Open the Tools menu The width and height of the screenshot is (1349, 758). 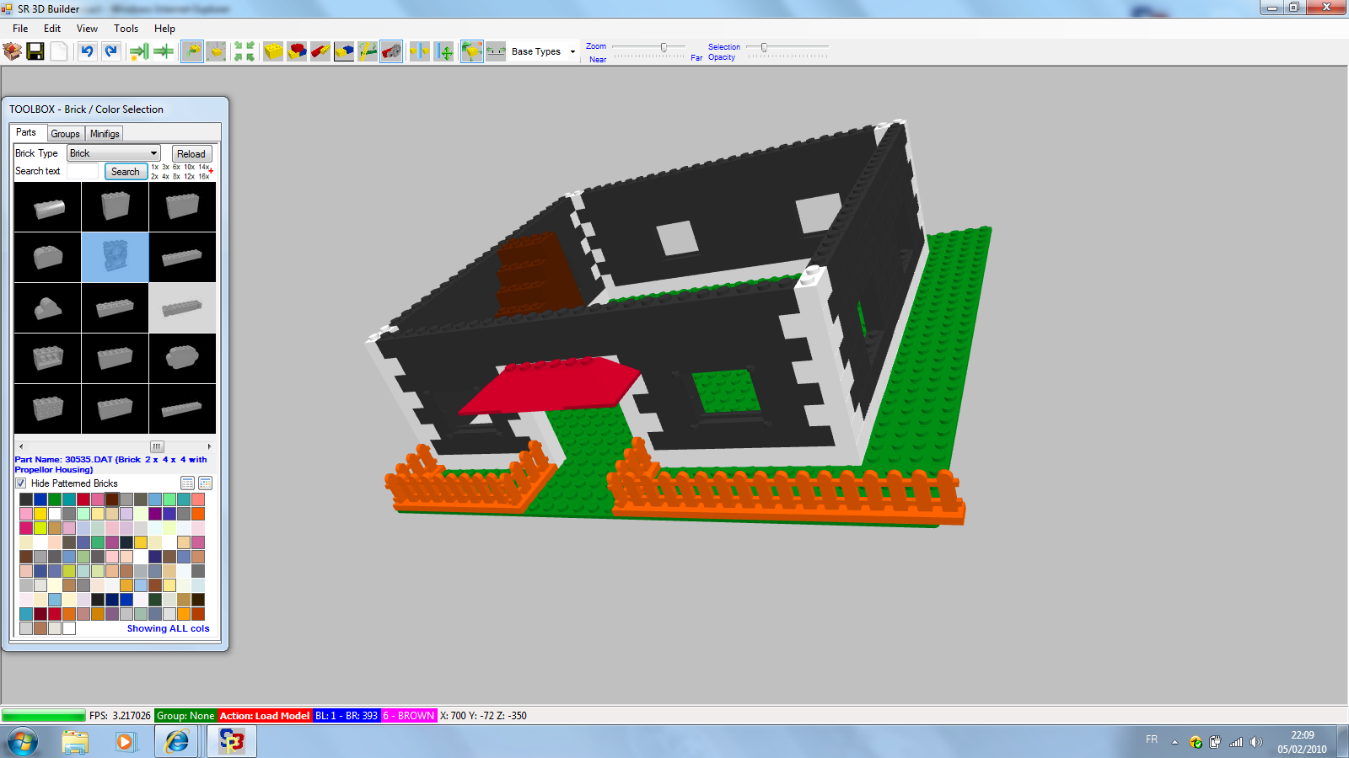(x=126, y=28)
